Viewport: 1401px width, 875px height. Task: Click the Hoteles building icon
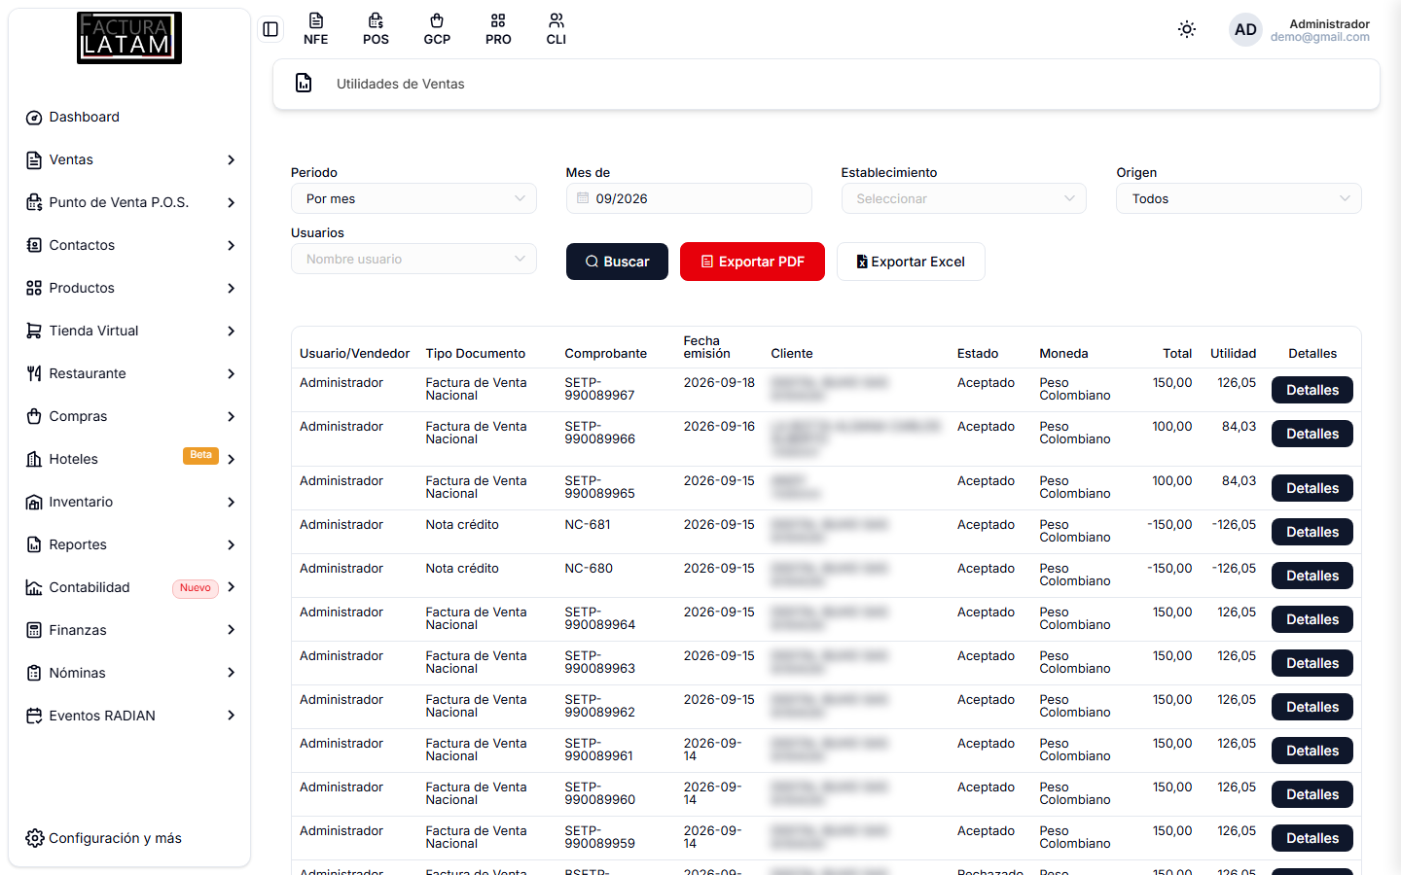[34, 460]
